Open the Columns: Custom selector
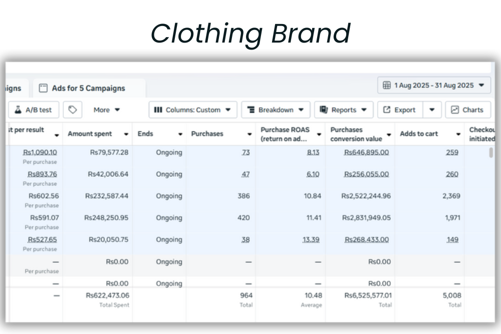Viewport: 501px width, 334px height. [192, 110]
